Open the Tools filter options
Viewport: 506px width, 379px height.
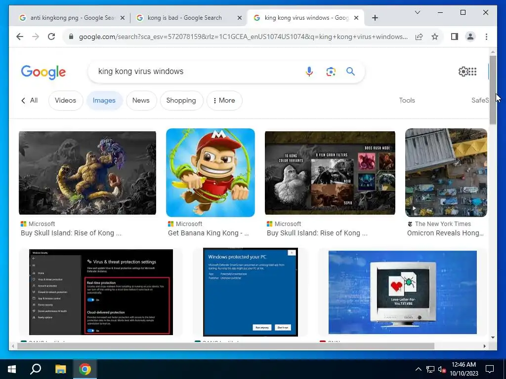tap(407, 101)
